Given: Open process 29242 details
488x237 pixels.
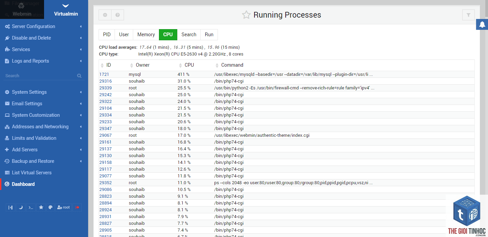Looking at the screenshot, I should (105, 95).
